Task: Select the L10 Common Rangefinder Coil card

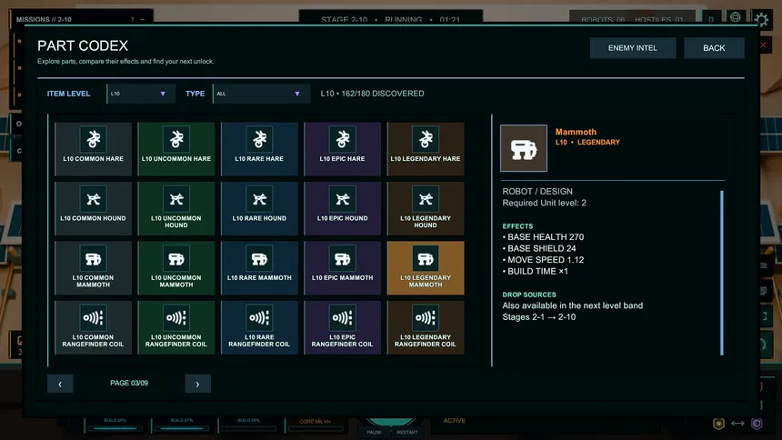Action: click(x=94, y=327)
